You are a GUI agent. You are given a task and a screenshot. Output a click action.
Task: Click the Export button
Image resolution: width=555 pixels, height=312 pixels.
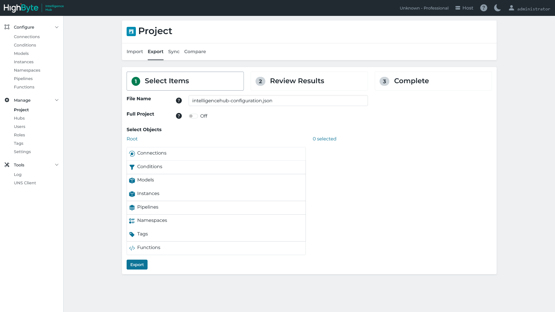(x=137, y=265)
